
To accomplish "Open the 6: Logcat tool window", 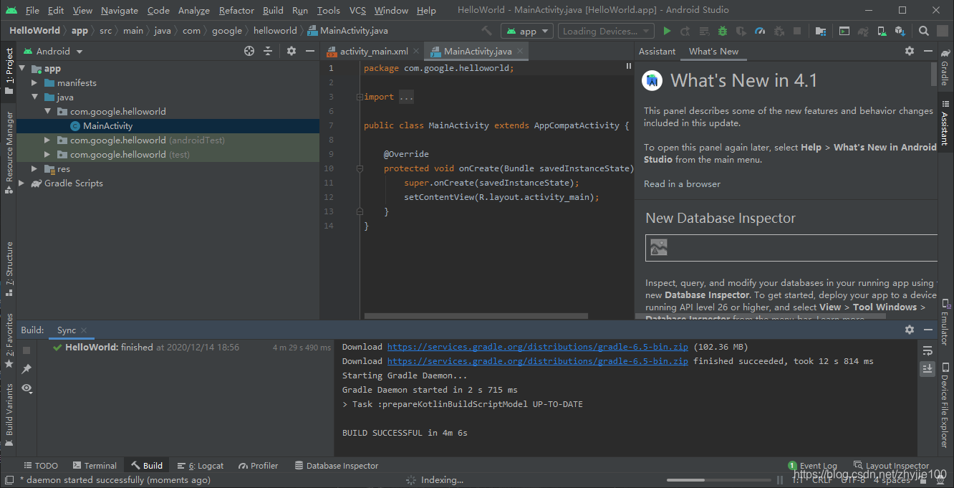I will click(201, 466).
